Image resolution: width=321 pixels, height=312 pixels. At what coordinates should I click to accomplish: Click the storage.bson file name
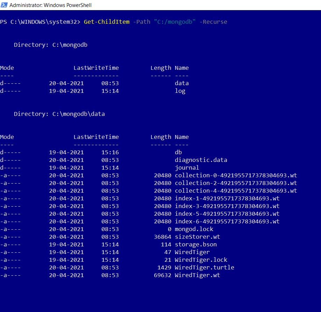coord(195,244)
